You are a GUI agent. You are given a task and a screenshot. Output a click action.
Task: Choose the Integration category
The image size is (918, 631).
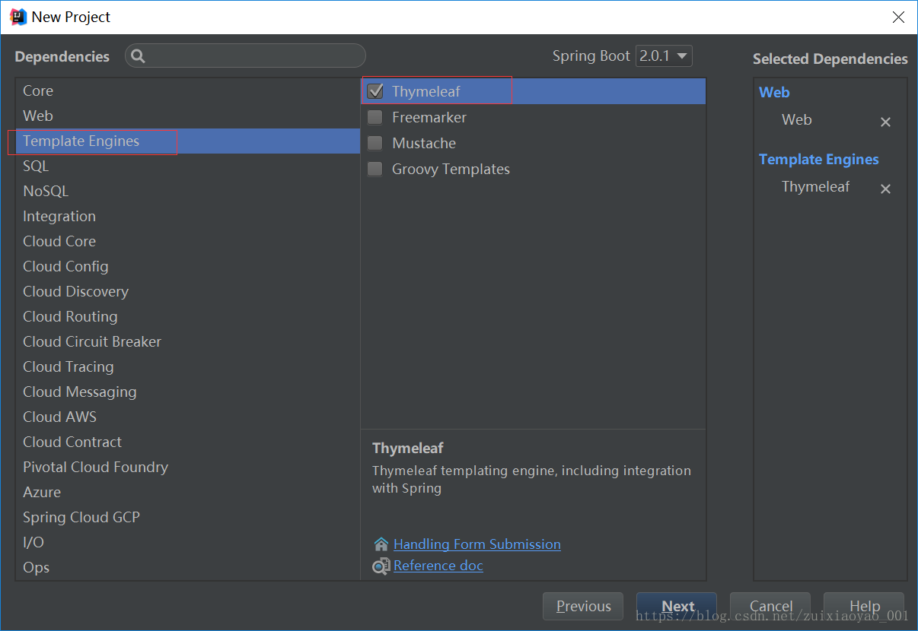coord(187,216)
